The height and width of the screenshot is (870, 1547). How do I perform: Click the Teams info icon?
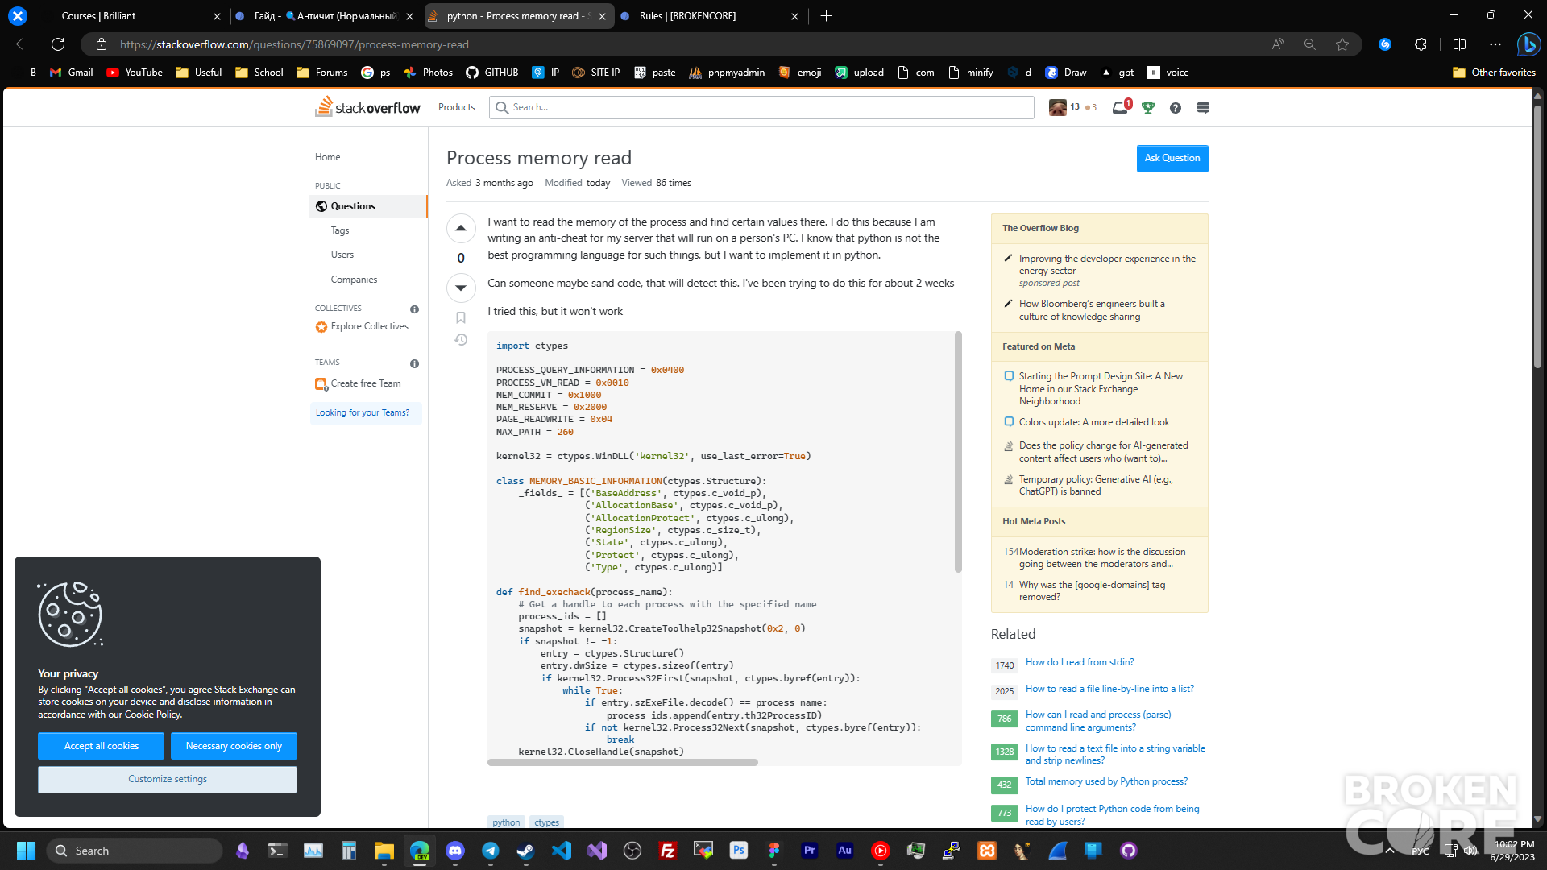[x=414, y=363]
